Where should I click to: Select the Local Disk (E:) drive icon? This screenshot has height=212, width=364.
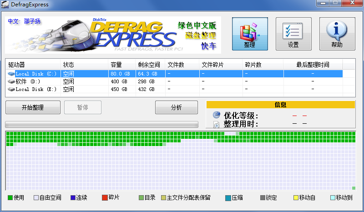coord(11,89)
